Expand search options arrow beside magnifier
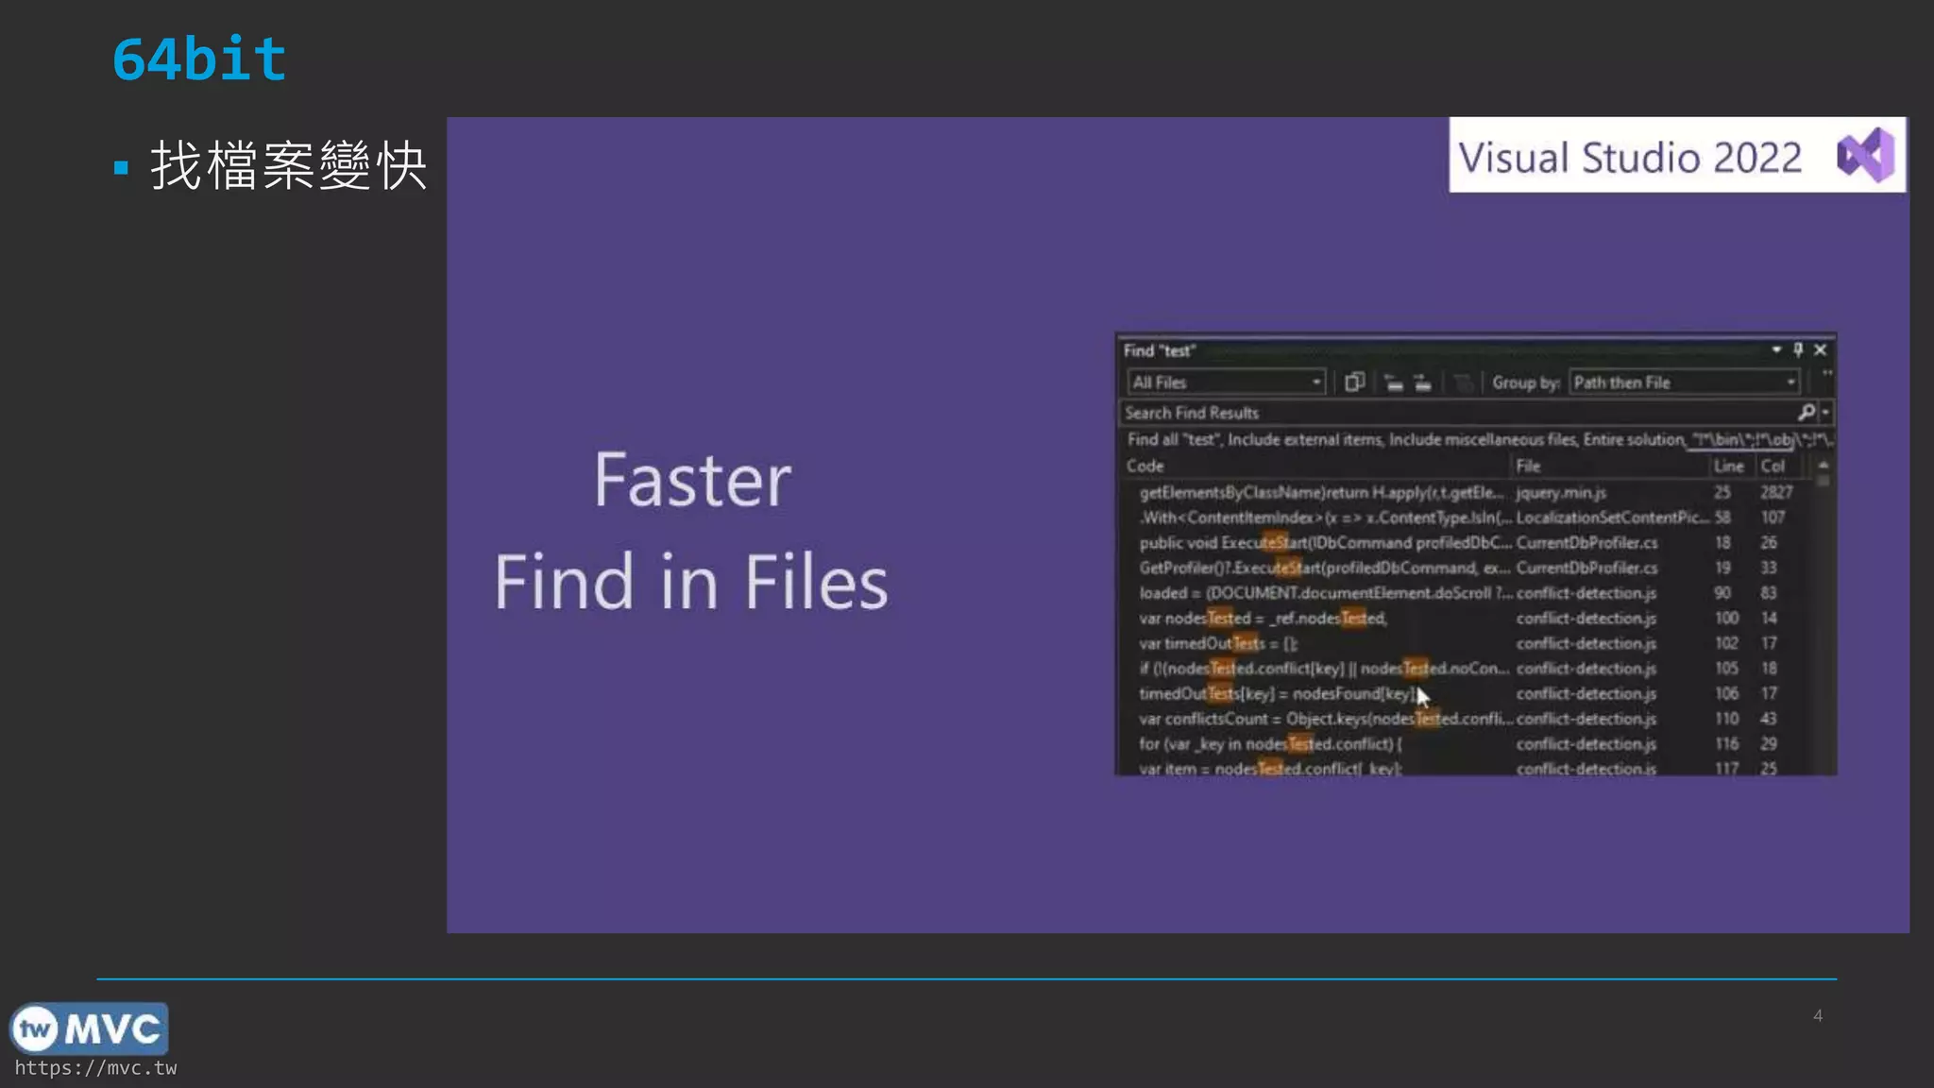The width and height of the screenshot is (1934, 1088). click(1825, 413)
